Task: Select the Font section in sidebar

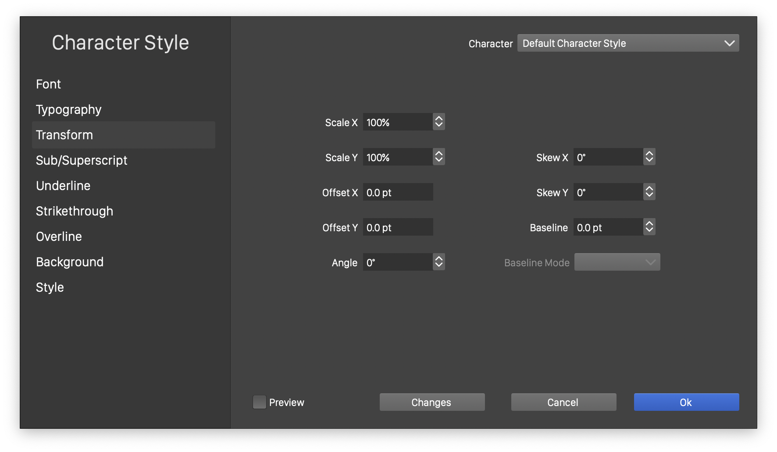Action: 49,84
